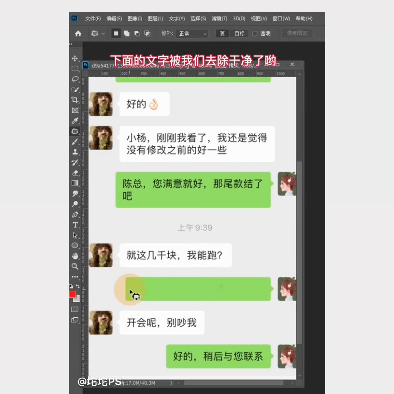Click the 源 Source button
This screenshot has height=394, width=394.
point(222,33)
